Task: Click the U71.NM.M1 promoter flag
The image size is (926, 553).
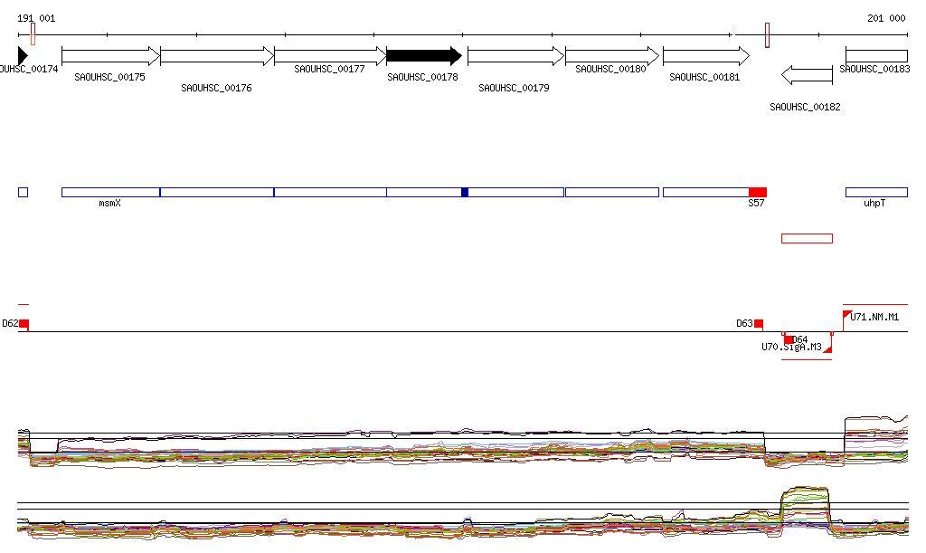Action: click(x=846, y=314)
